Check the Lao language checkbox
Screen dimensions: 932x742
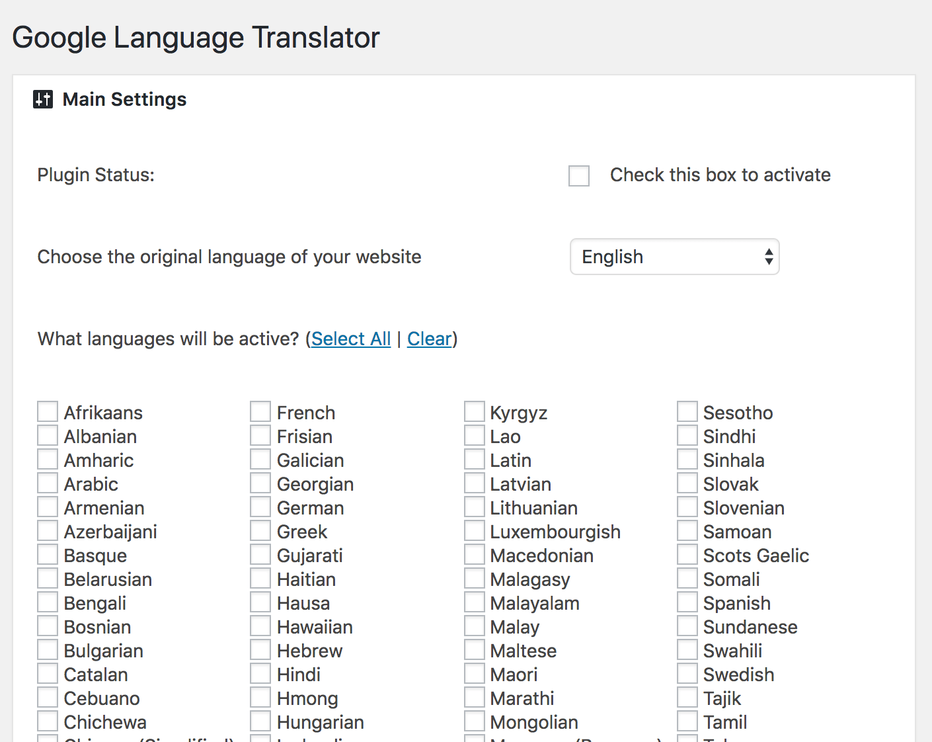[475, 435]
